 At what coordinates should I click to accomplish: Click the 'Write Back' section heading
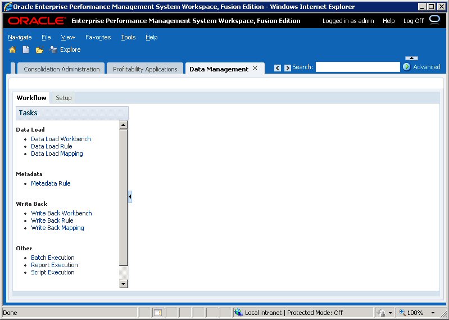[32, 204]
